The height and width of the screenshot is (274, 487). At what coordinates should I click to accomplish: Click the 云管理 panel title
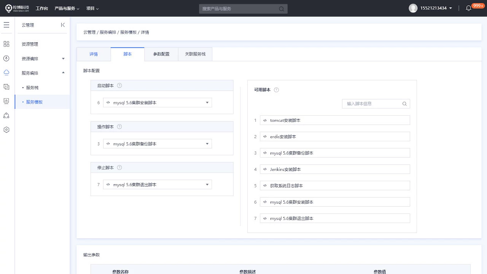pyautogui.click(x=28, y=25)
